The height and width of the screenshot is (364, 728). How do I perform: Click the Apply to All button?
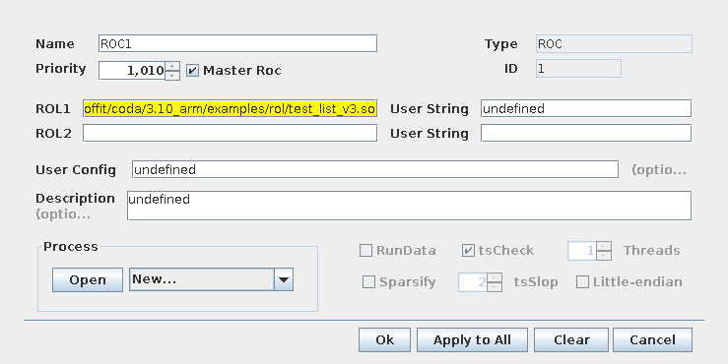click(472, 339)
